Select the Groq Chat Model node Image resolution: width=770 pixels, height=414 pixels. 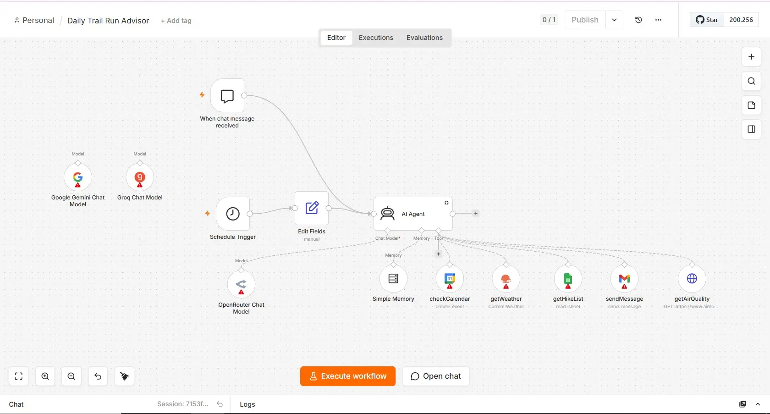pos(140,177)
